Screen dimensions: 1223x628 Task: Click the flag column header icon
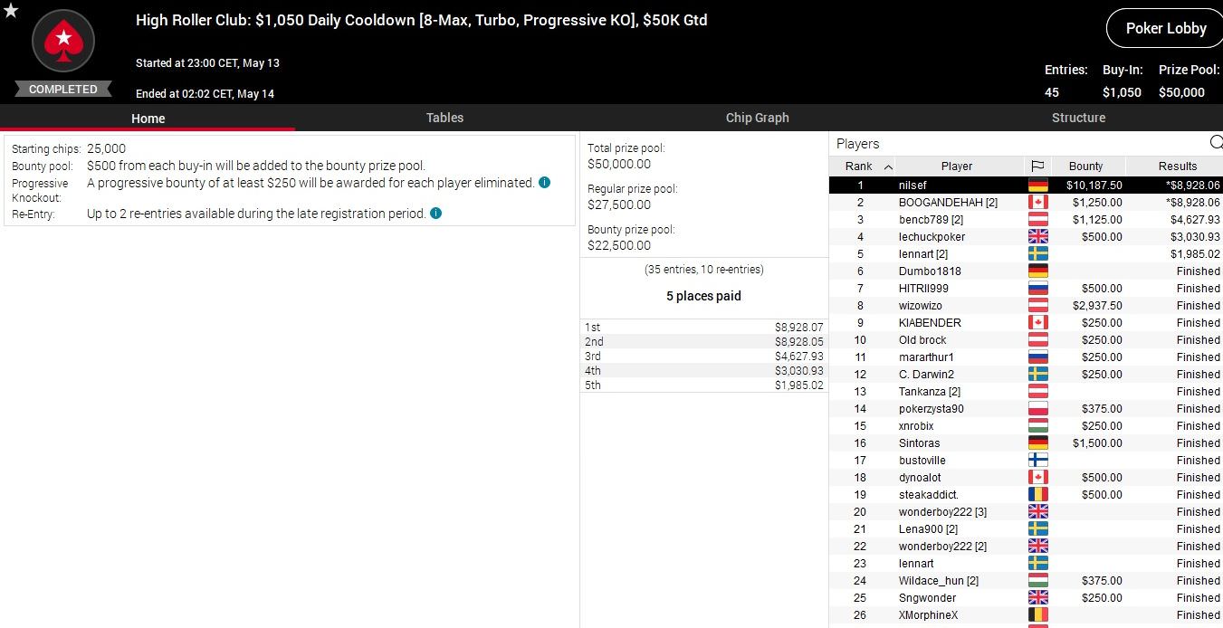[1037, 167]
